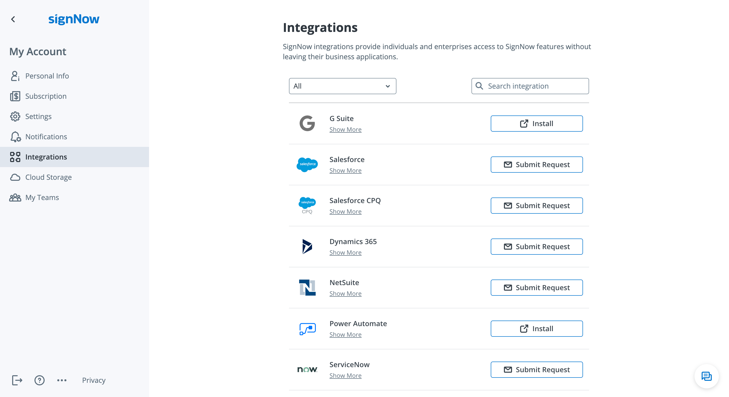Open Cloud Storage sidebar item
729x397 pixels.
[x=48, y=177]
